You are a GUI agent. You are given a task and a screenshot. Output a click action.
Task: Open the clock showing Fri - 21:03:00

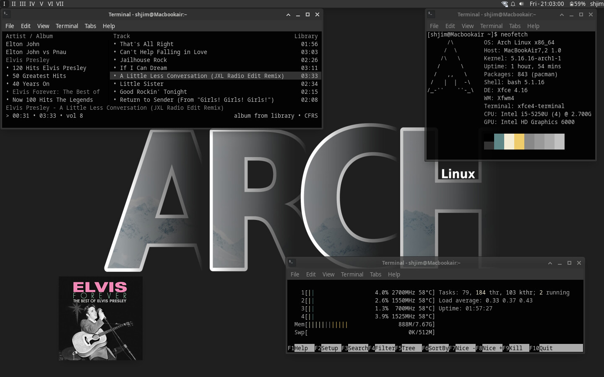coord(547,4)
